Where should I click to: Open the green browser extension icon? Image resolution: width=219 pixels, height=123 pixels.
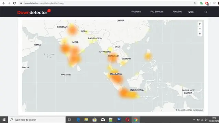click(201, 3)
